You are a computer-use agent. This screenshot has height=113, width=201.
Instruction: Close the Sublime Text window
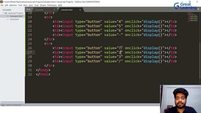197,2
